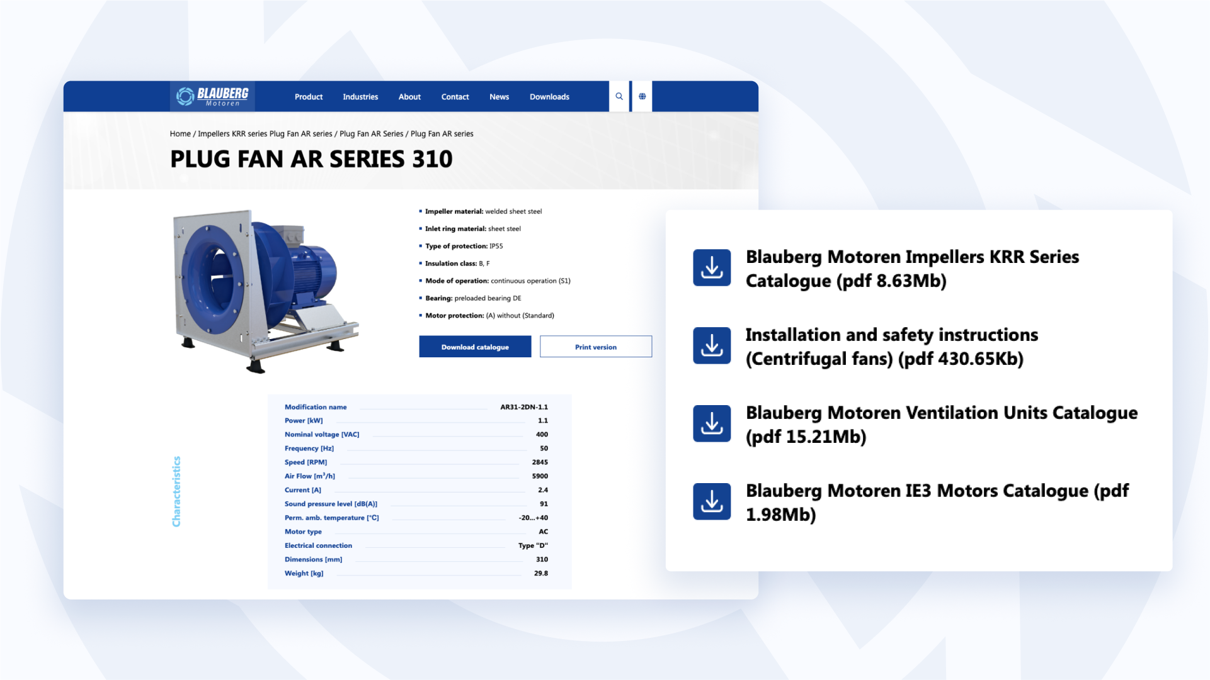Click the plug fan product image
This screenshot has height=680, width=1210.
pos(266,291)
